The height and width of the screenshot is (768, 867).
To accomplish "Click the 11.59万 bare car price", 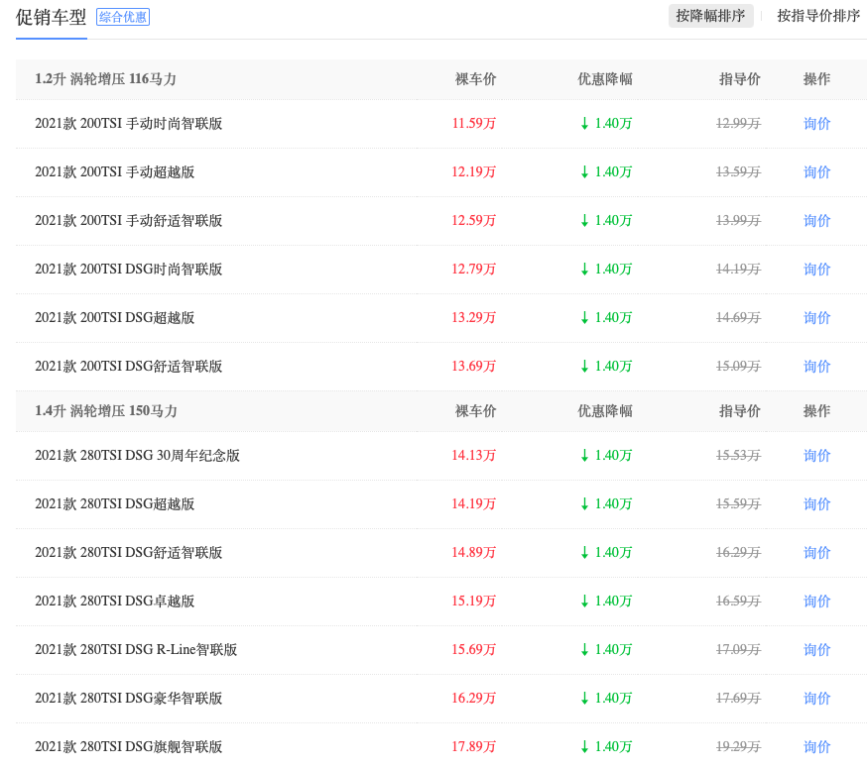I will coord(473,124).
